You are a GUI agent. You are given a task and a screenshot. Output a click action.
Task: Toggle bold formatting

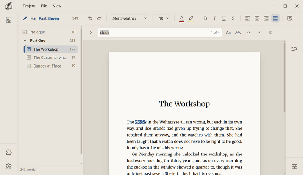[205, 18]
